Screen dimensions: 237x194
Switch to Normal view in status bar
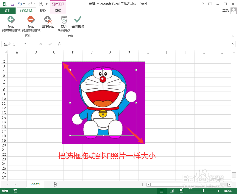pos(162,191)
